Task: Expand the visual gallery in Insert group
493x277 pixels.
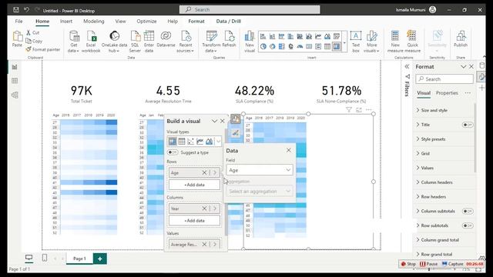Action: click(x=344, y=42)
